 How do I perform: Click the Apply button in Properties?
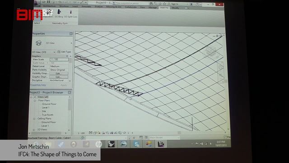[64, 85]
